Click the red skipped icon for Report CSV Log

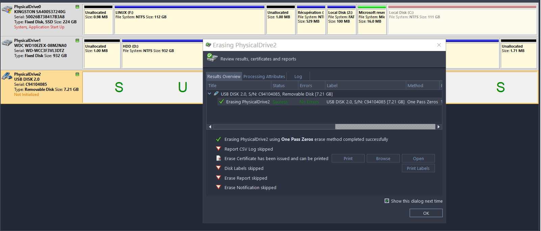coord(218,149)
